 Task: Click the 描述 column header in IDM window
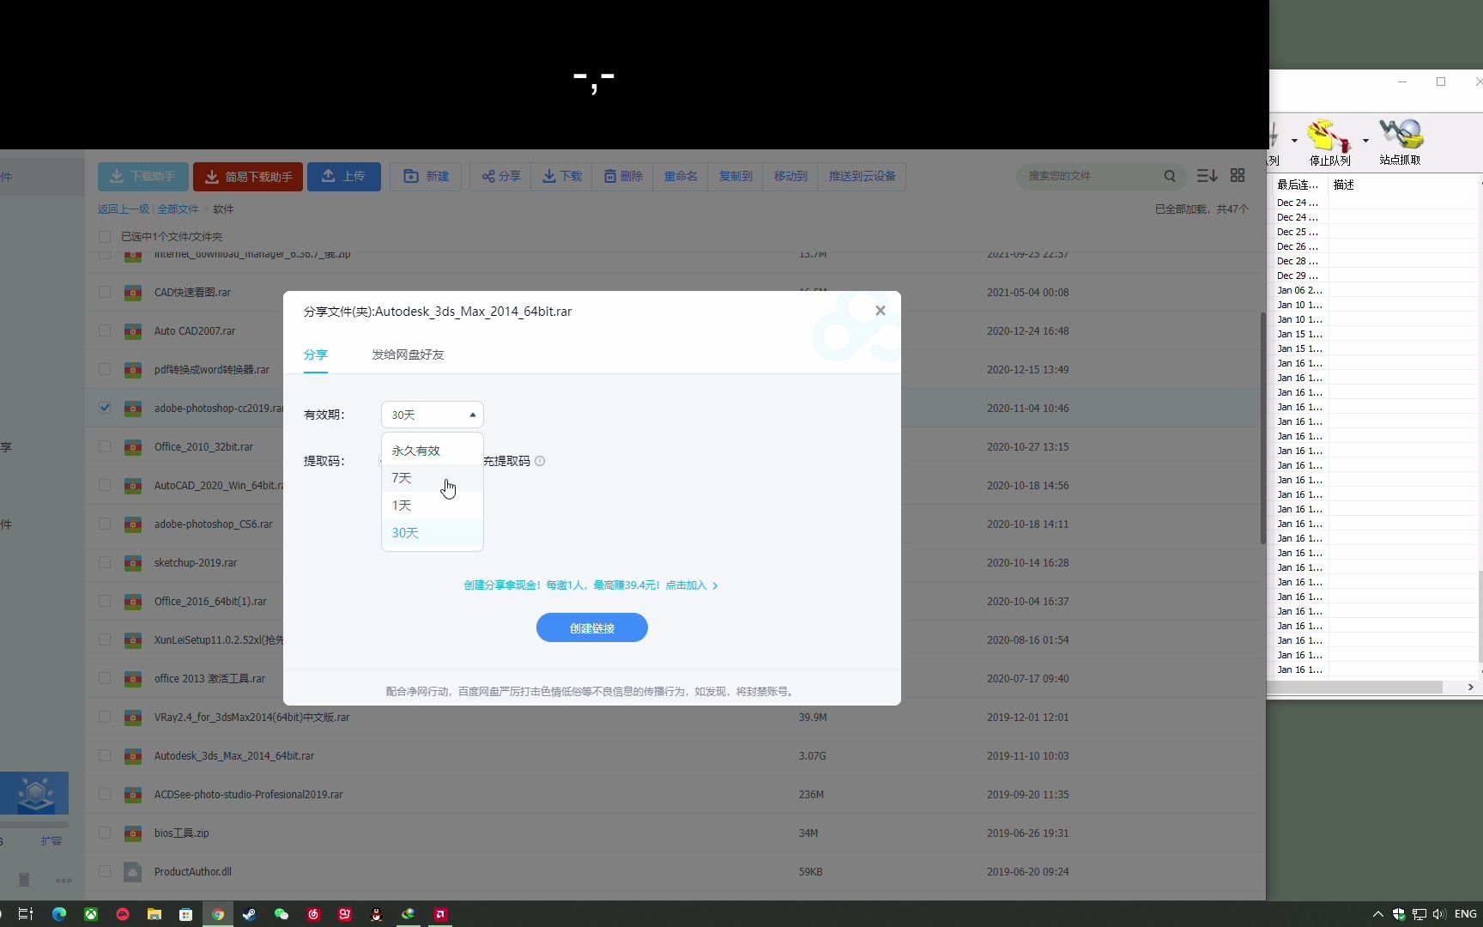[1404, 185]
